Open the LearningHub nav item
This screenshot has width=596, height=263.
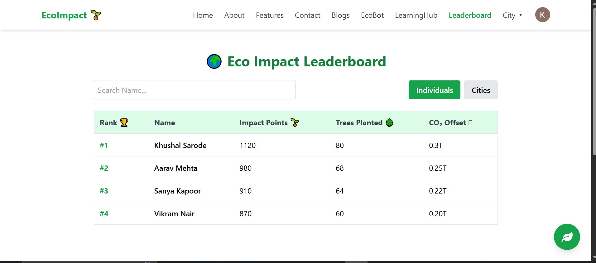click(416, 15)
